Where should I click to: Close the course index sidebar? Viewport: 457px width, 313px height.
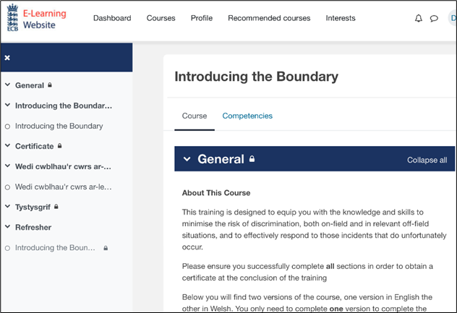[7, 57]
